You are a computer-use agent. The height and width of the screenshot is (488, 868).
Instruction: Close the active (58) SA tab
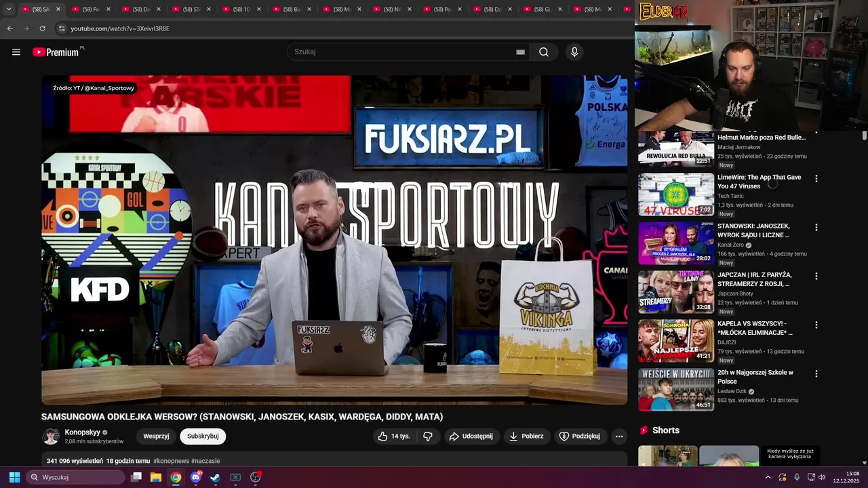(58, 9)
